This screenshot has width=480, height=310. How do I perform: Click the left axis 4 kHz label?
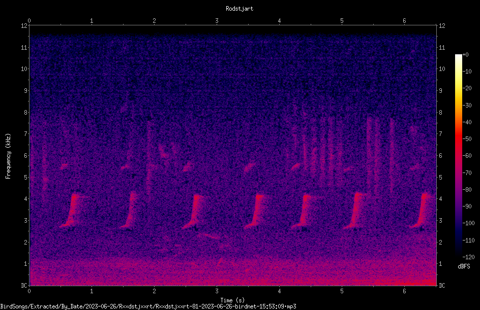pyautogui.click(x=26, y=199)
